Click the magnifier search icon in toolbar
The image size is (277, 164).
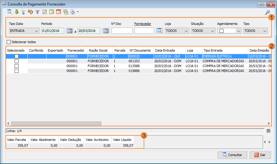point(9,12)
